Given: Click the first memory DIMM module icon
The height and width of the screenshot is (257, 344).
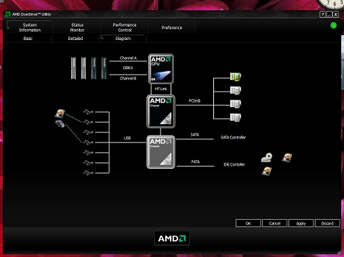Looking at the screenshot, I should [x=73, y=68].
